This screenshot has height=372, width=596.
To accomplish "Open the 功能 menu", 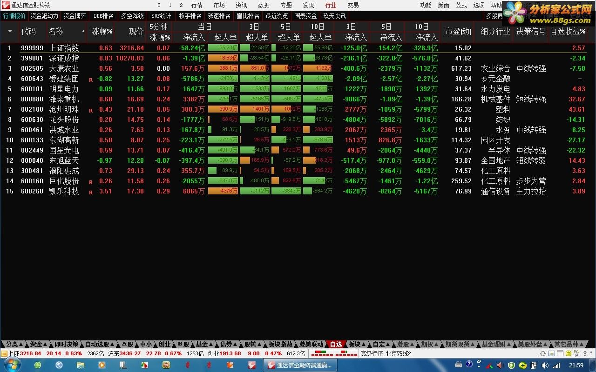I will tap(426, 5).
